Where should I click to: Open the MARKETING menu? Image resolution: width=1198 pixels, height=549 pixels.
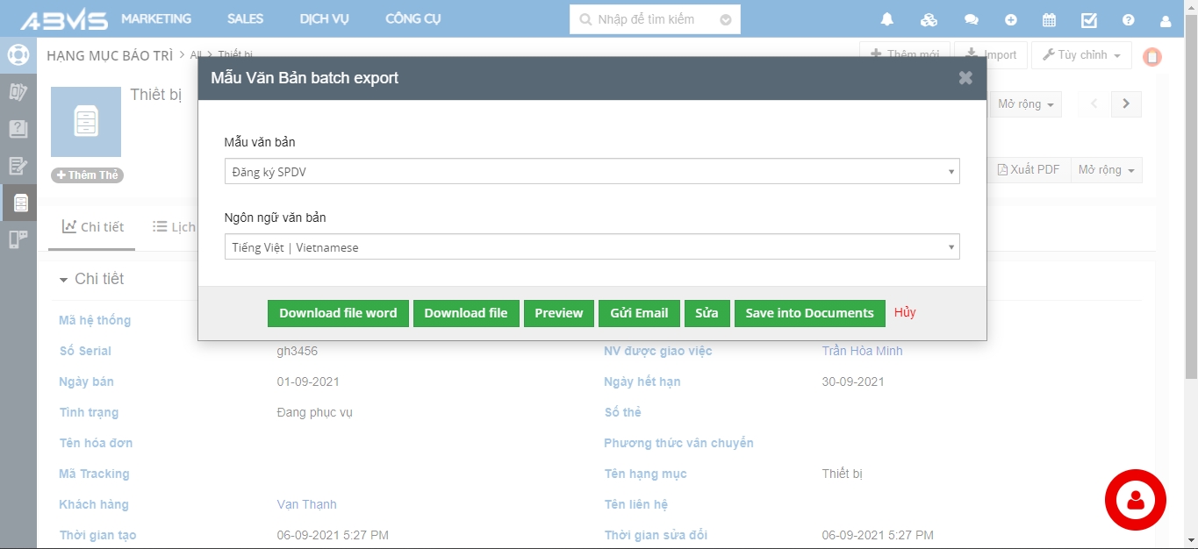[156, 19]
